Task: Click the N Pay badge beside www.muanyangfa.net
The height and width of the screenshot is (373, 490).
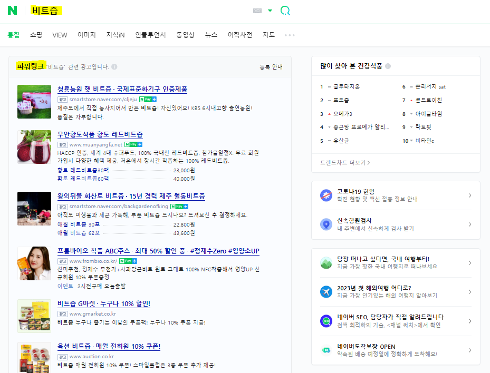Action: click(x=133, y=144)
